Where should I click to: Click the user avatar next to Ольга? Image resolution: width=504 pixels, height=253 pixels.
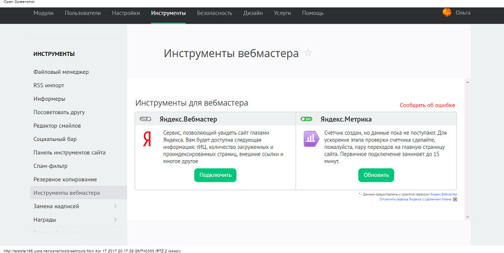click(x=447, y=12)
